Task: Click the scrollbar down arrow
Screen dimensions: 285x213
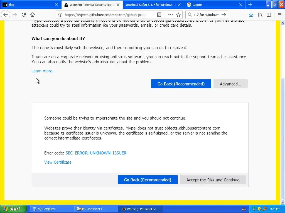Action: (x=283, y=202)
